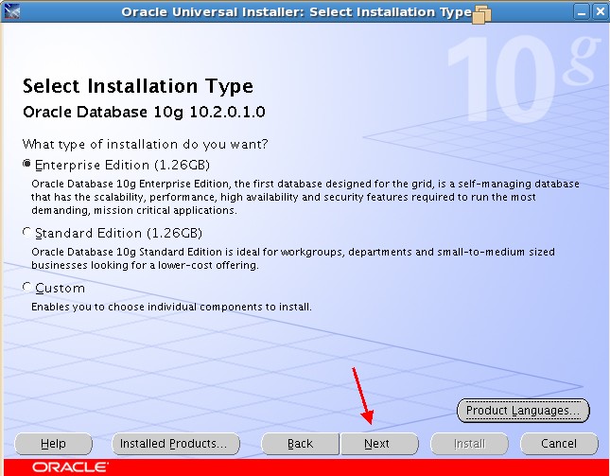Click Next to continue installation

coord(379,443)
